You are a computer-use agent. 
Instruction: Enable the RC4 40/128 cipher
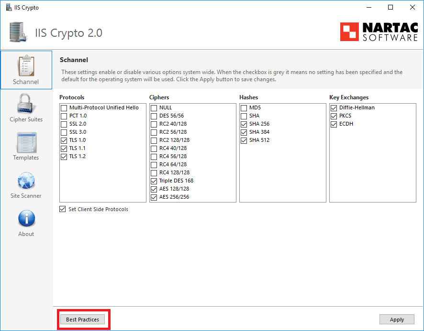coord(154,149)
